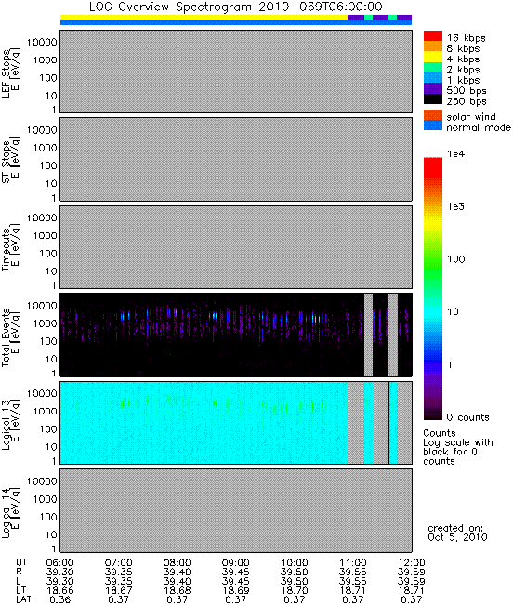The image size is (513, 605).
Task: Click the 16 kbps red legend swatch
Action: click(433, 36)
